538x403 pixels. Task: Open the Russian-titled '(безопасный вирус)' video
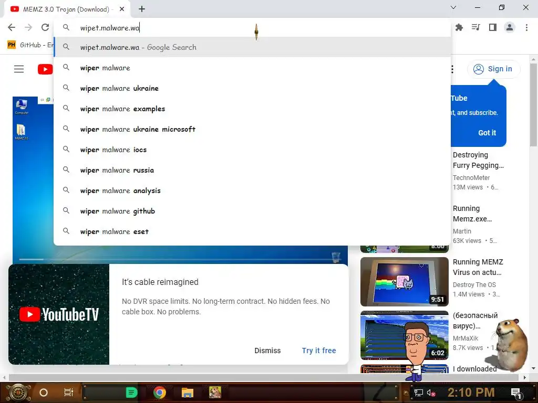pos(475,321)
